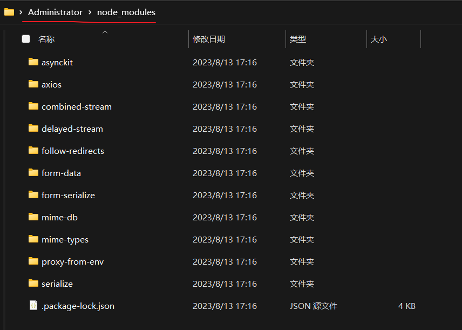Click the modified date of form-data
This screenshot has width=462, height=330.
(x=225, y=173)
